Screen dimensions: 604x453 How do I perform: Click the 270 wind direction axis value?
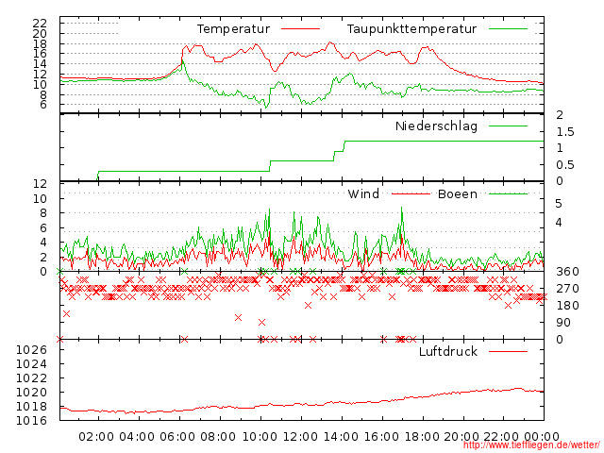point(567,289)
